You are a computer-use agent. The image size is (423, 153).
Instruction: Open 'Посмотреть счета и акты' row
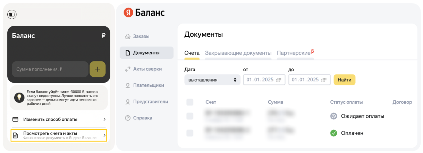tap(59, 135)
